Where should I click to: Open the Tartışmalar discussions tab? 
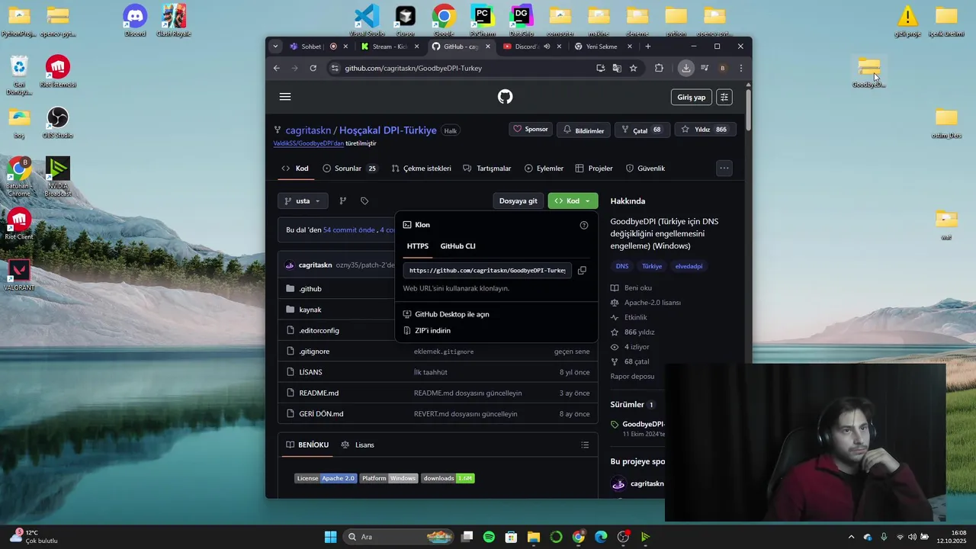488,169
